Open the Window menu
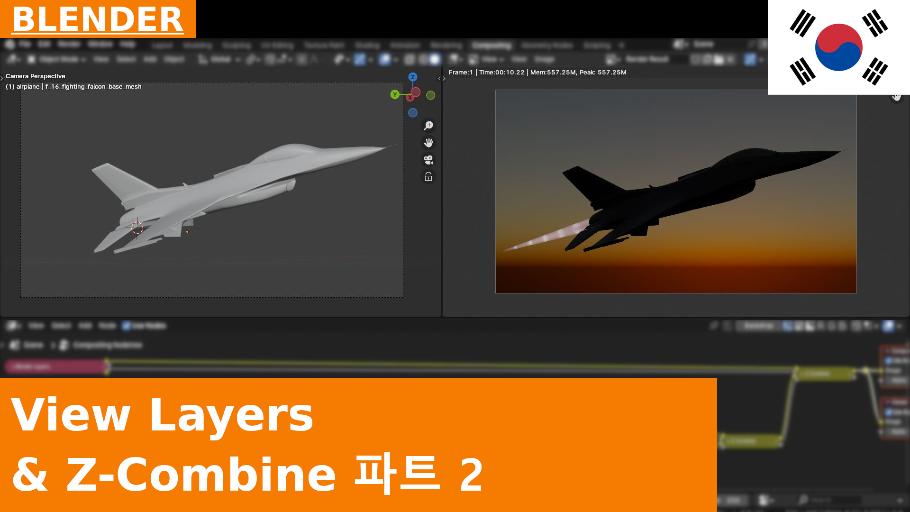Screen dimensions: 910x512 100,45
